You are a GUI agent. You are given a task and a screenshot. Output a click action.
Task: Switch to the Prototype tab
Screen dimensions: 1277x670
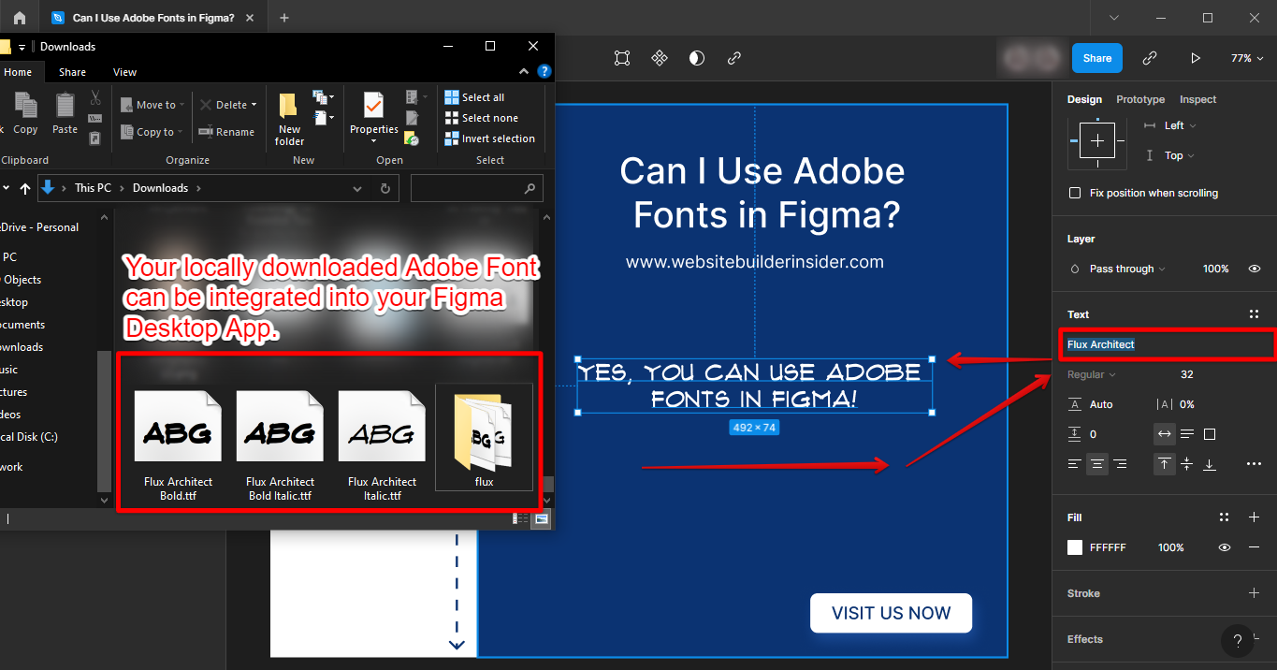1140,99
